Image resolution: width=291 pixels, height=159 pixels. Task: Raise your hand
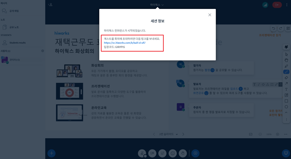point(182,153)
